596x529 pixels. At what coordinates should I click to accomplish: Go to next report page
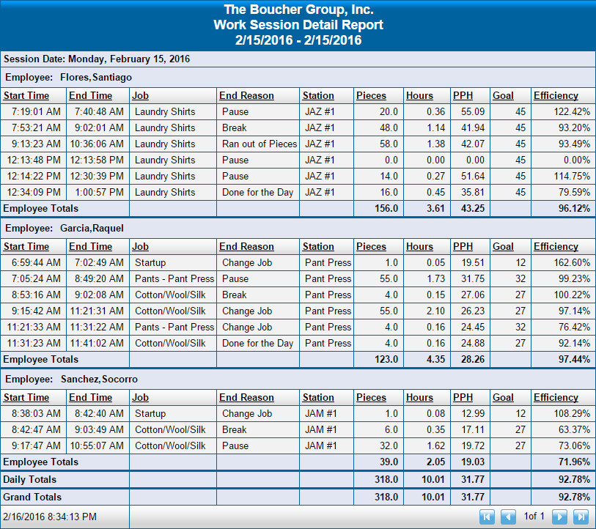pos(559,517)
